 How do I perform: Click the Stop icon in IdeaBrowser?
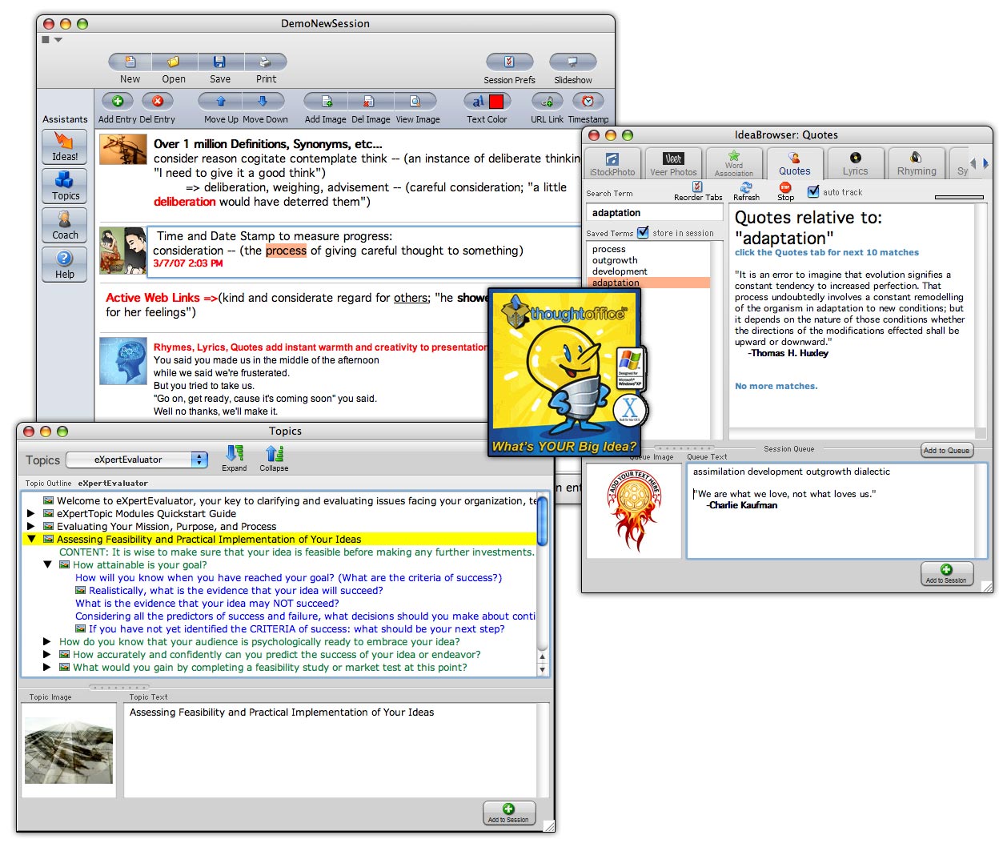pos(785,187)
